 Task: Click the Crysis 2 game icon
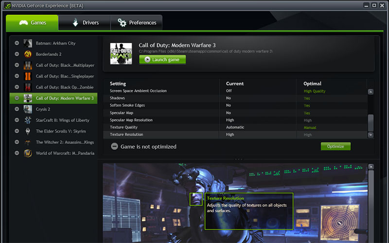[28, 109]
